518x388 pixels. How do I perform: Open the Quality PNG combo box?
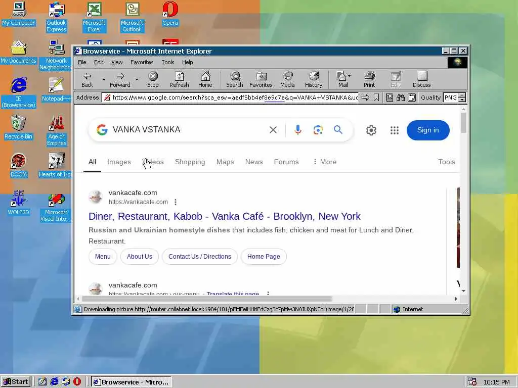point(454,98)
